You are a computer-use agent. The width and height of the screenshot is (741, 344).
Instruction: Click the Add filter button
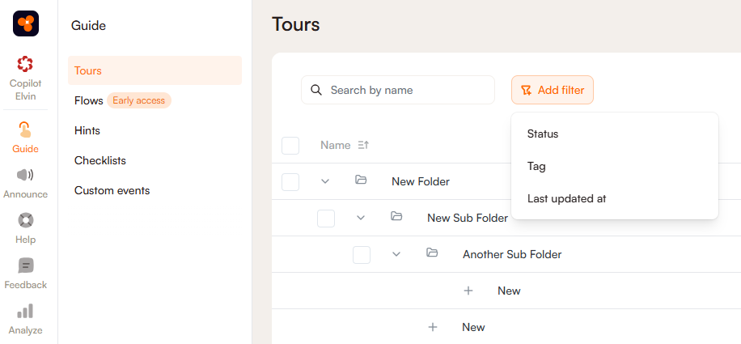553,90
